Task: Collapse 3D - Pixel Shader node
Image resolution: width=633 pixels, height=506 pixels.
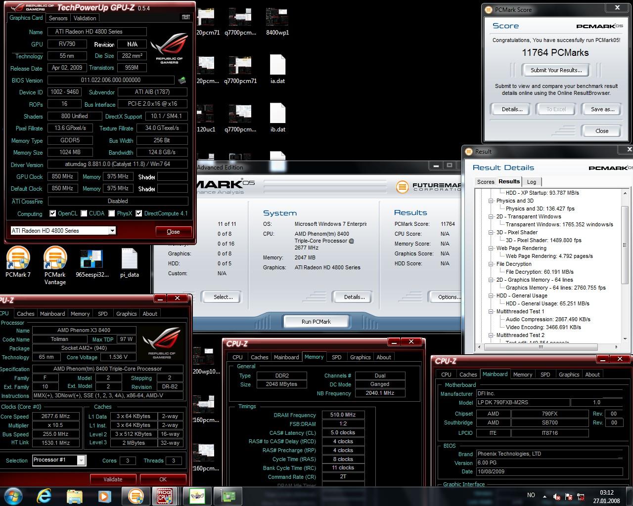Action: [x=491, y=232]
